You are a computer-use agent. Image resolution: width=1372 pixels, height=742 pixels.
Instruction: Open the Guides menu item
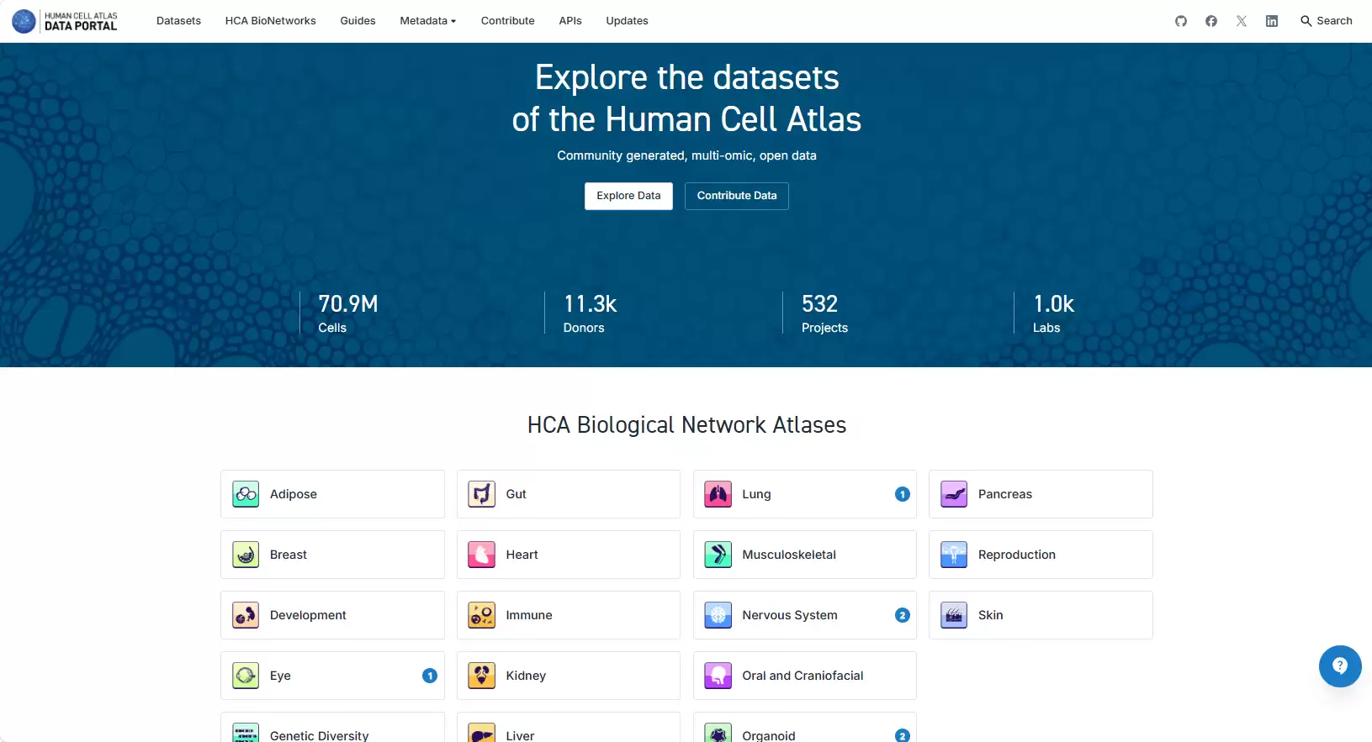pyautogui.click(x=358, y=21)
